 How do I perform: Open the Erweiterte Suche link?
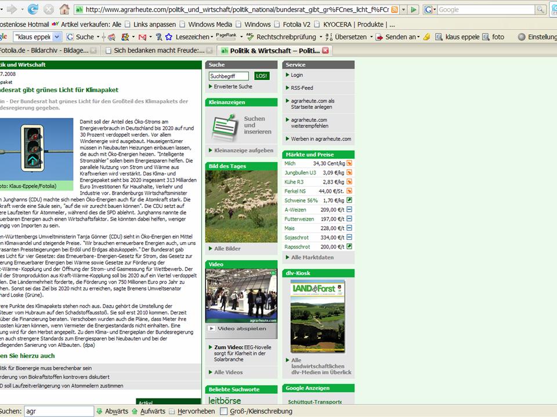[233, 87]
